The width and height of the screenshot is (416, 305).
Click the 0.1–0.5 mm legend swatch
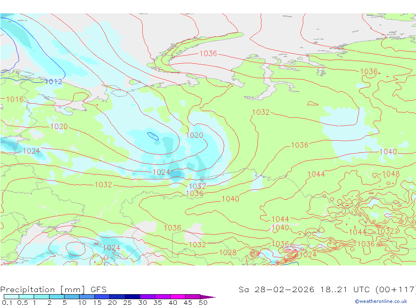coord(11,297)
